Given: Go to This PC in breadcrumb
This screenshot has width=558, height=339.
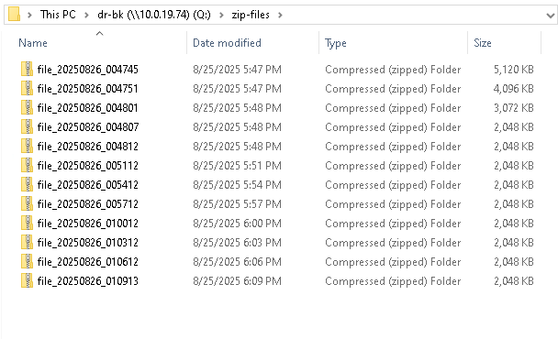Looking at the screenshot, I should click(x=58, y=15).
